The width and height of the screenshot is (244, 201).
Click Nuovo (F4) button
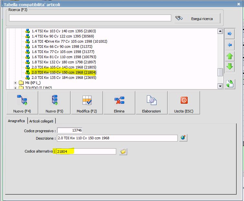point(22,103)
